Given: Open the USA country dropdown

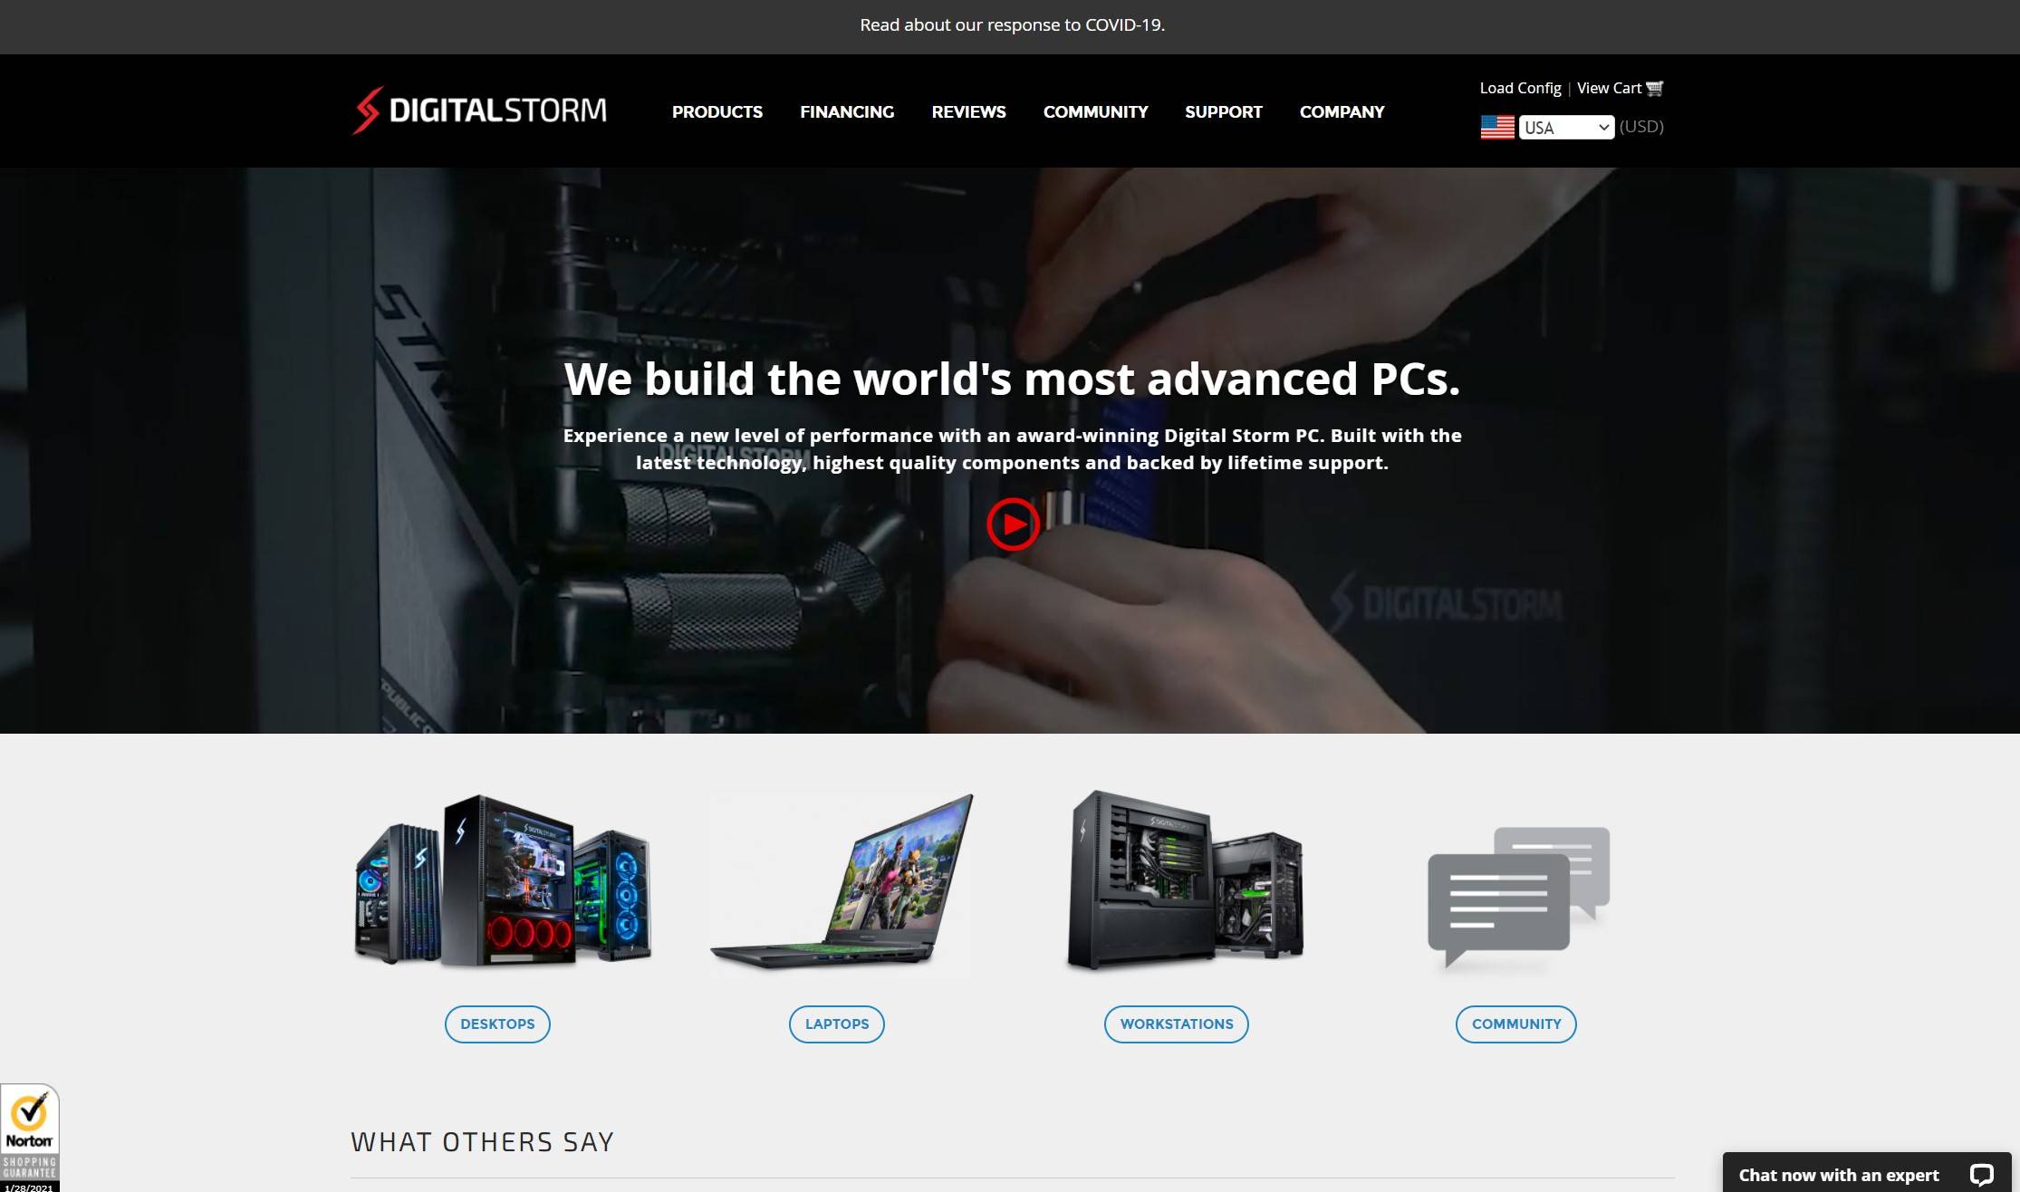Looking at the screenshot, I should point(1565,128).
